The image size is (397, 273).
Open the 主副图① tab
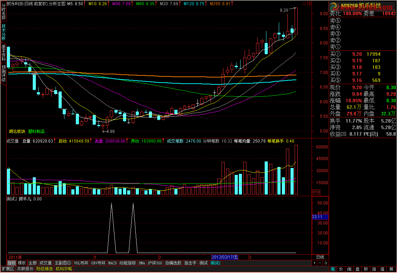tap(63, 263)
